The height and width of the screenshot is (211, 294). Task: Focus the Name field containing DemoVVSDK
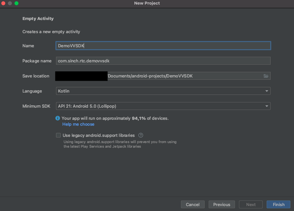click(x=163, y=46)
